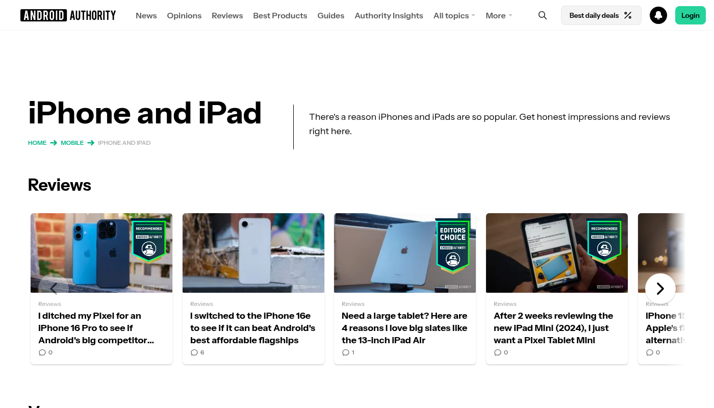714x408 pixels.
Task: Open the iPhone 16e article headline
Action: tap(253, 328)
